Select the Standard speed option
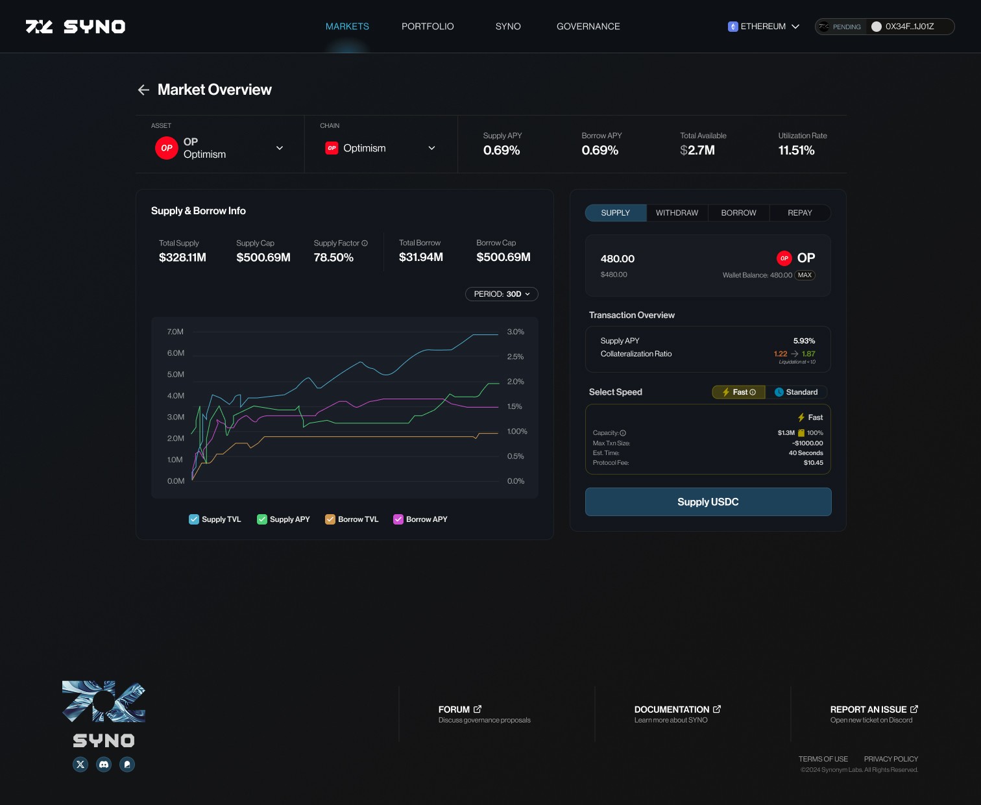This screenshot has height=805, width=981. tap(796, 392)
